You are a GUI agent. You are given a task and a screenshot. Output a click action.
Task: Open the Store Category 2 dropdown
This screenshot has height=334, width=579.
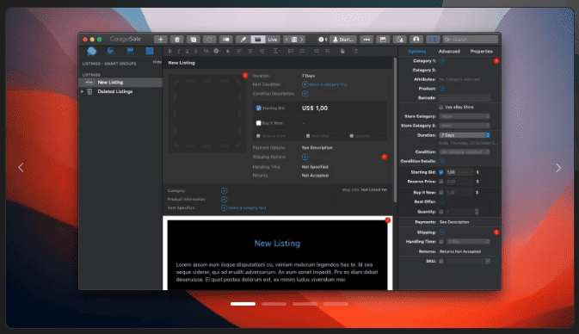tap(465, 126)
